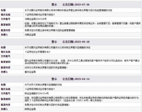Click the 批复原因 label in the 2023-07-26 section
The height and width of the screenshot is (112, 142).
[x=5, y=25]
